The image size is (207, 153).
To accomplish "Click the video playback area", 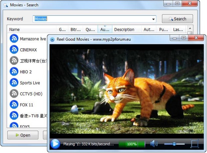I will click(127, 91).
